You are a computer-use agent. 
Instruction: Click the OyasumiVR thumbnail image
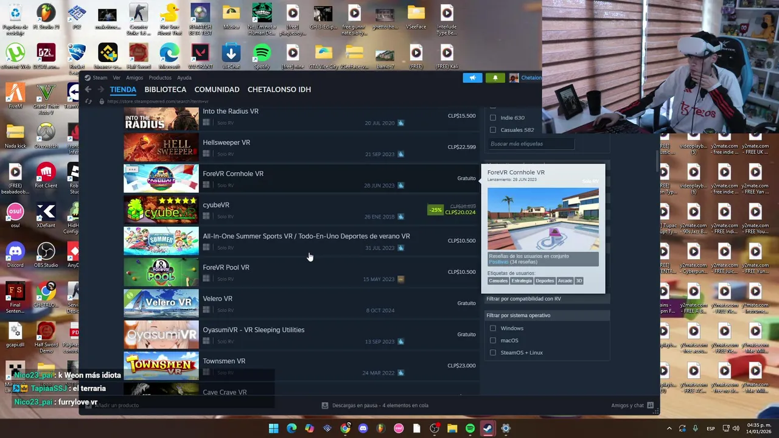161,335
